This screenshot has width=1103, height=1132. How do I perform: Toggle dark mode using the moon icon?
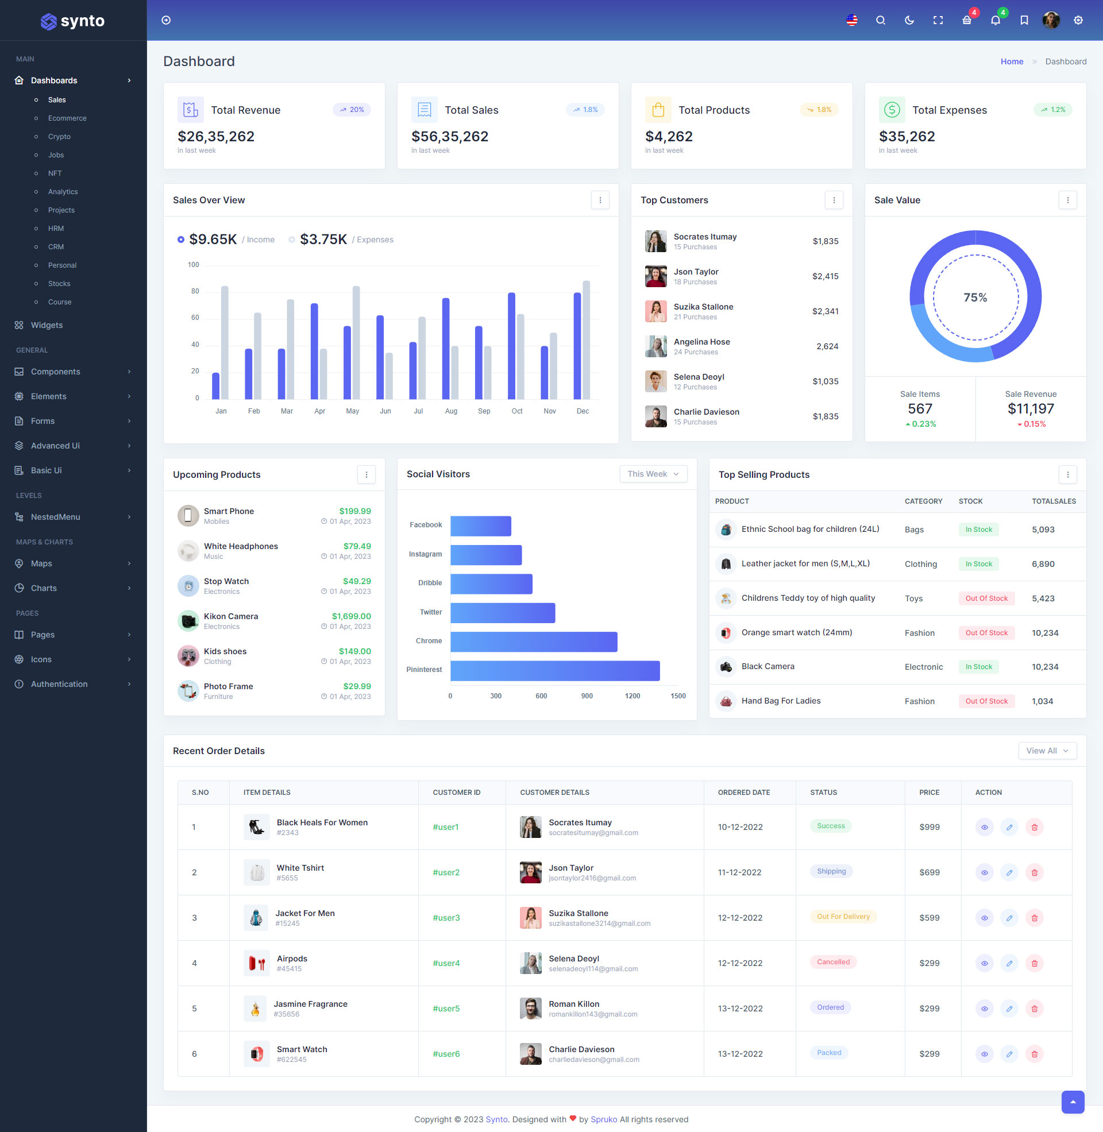click(908, 20)
